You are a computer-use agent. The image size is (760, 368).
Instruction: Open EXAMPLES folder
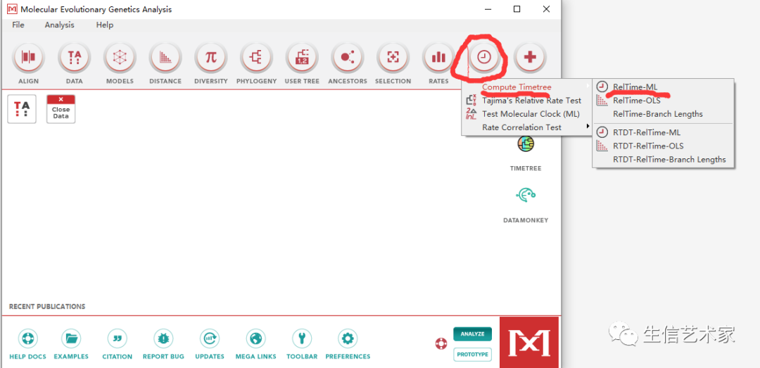[71, 344]
